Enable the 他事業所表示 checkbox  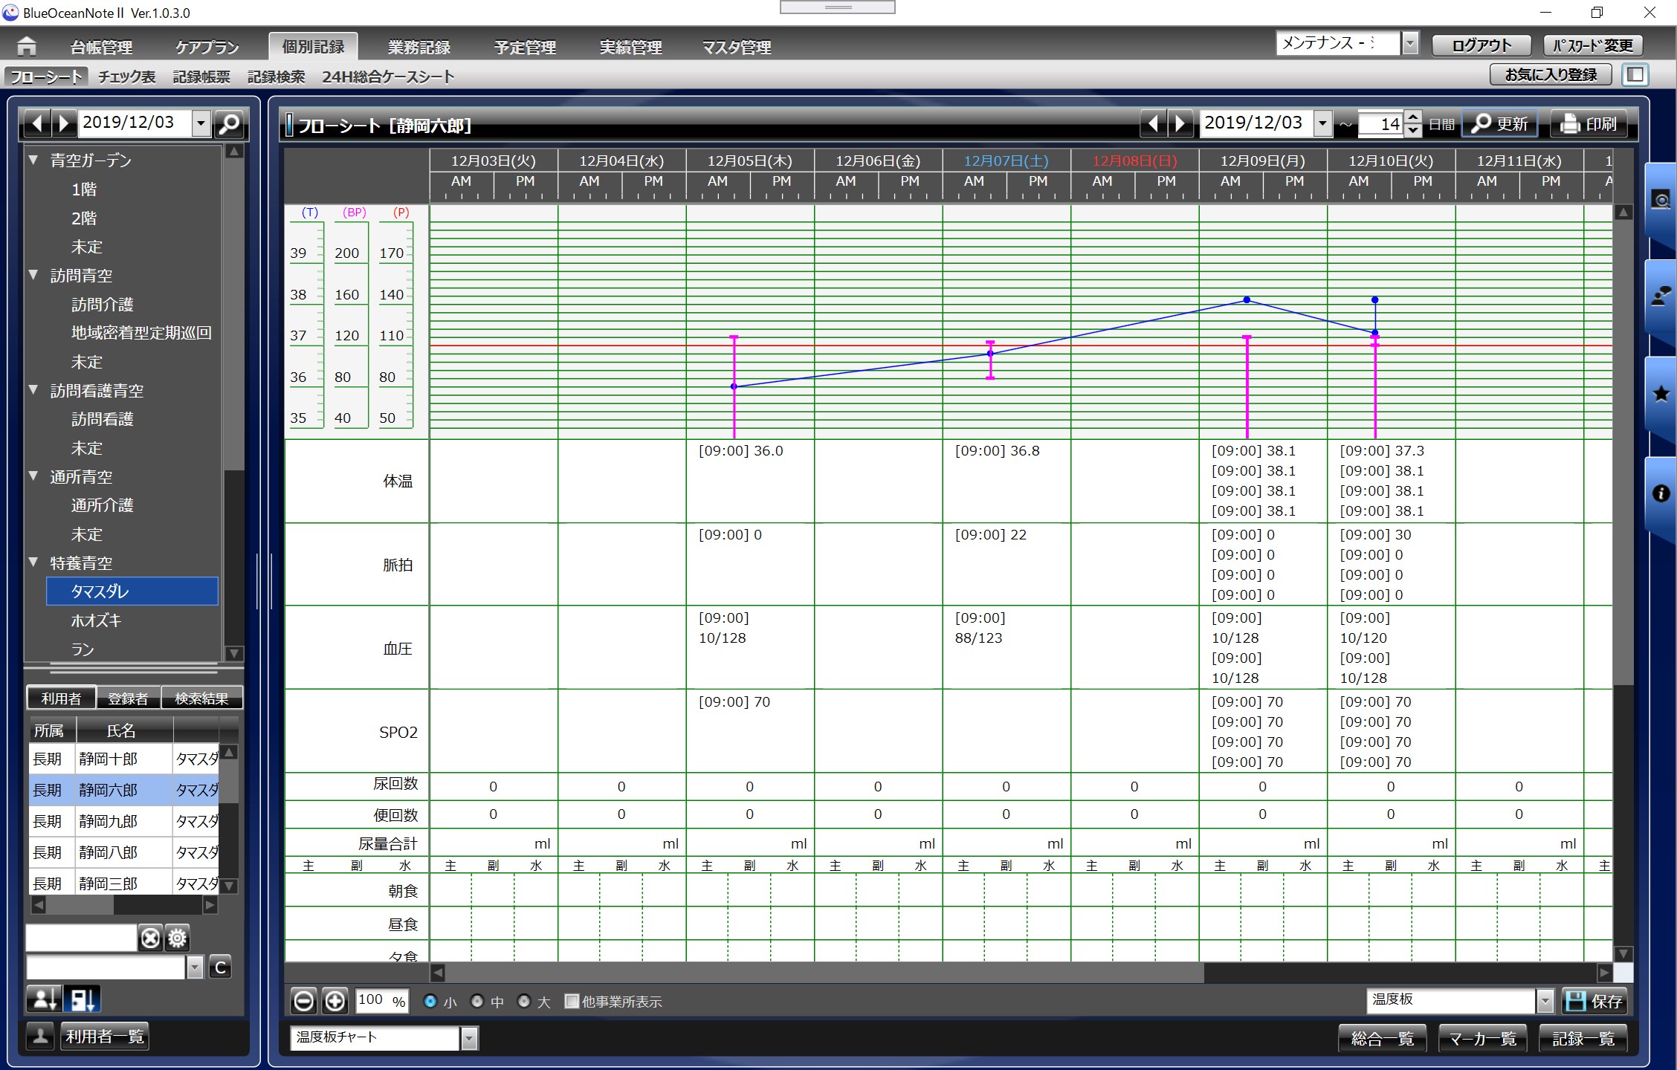[572, 1002]
